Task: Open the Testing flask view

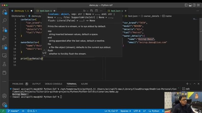Action: 4,64
